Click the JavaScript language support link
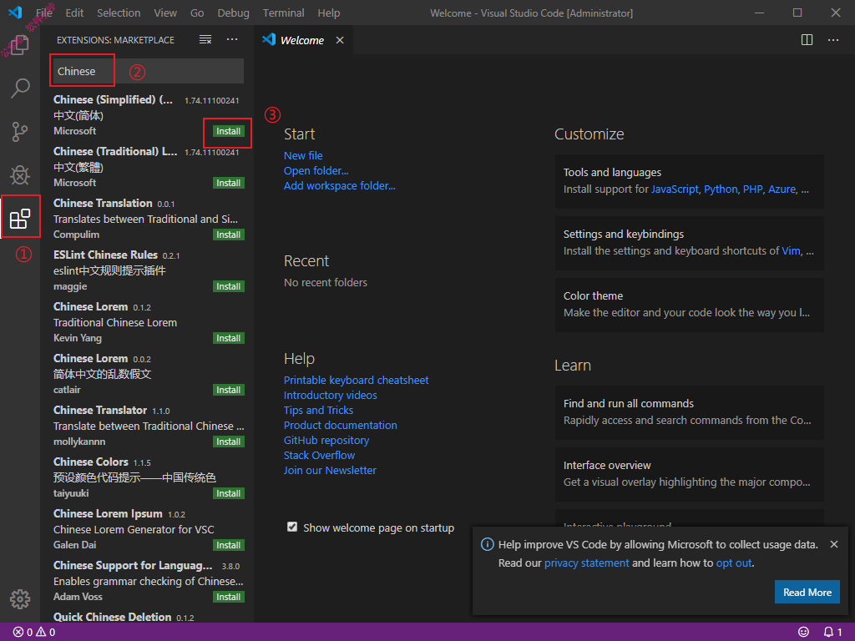The height and width of the screenshot is (641, 855). pos(675,189)
